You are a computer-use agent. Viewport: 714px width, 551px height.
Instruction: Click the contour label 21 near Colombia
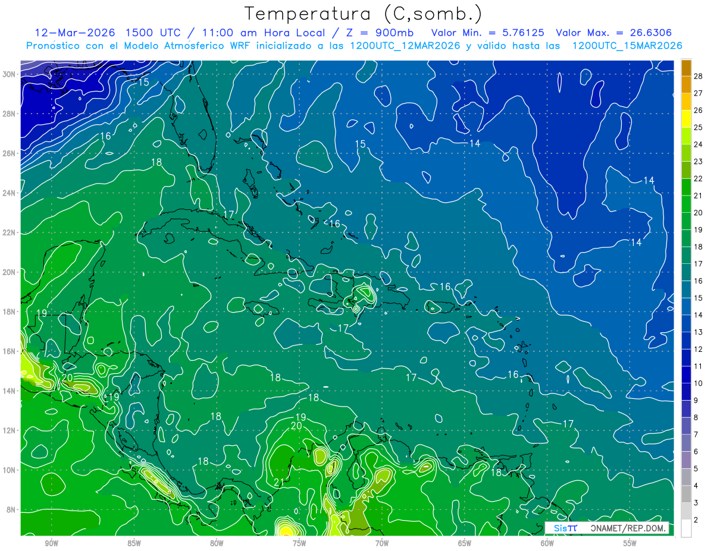click(x=280, y=482)
